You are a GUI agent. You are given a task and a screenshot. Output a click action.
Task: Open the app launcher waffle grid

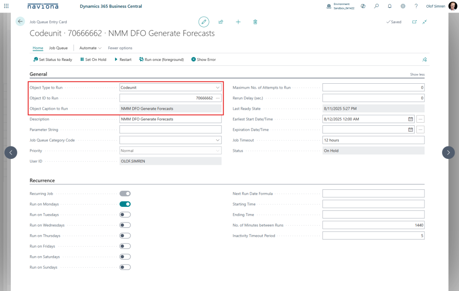click(x=6, y=6)
